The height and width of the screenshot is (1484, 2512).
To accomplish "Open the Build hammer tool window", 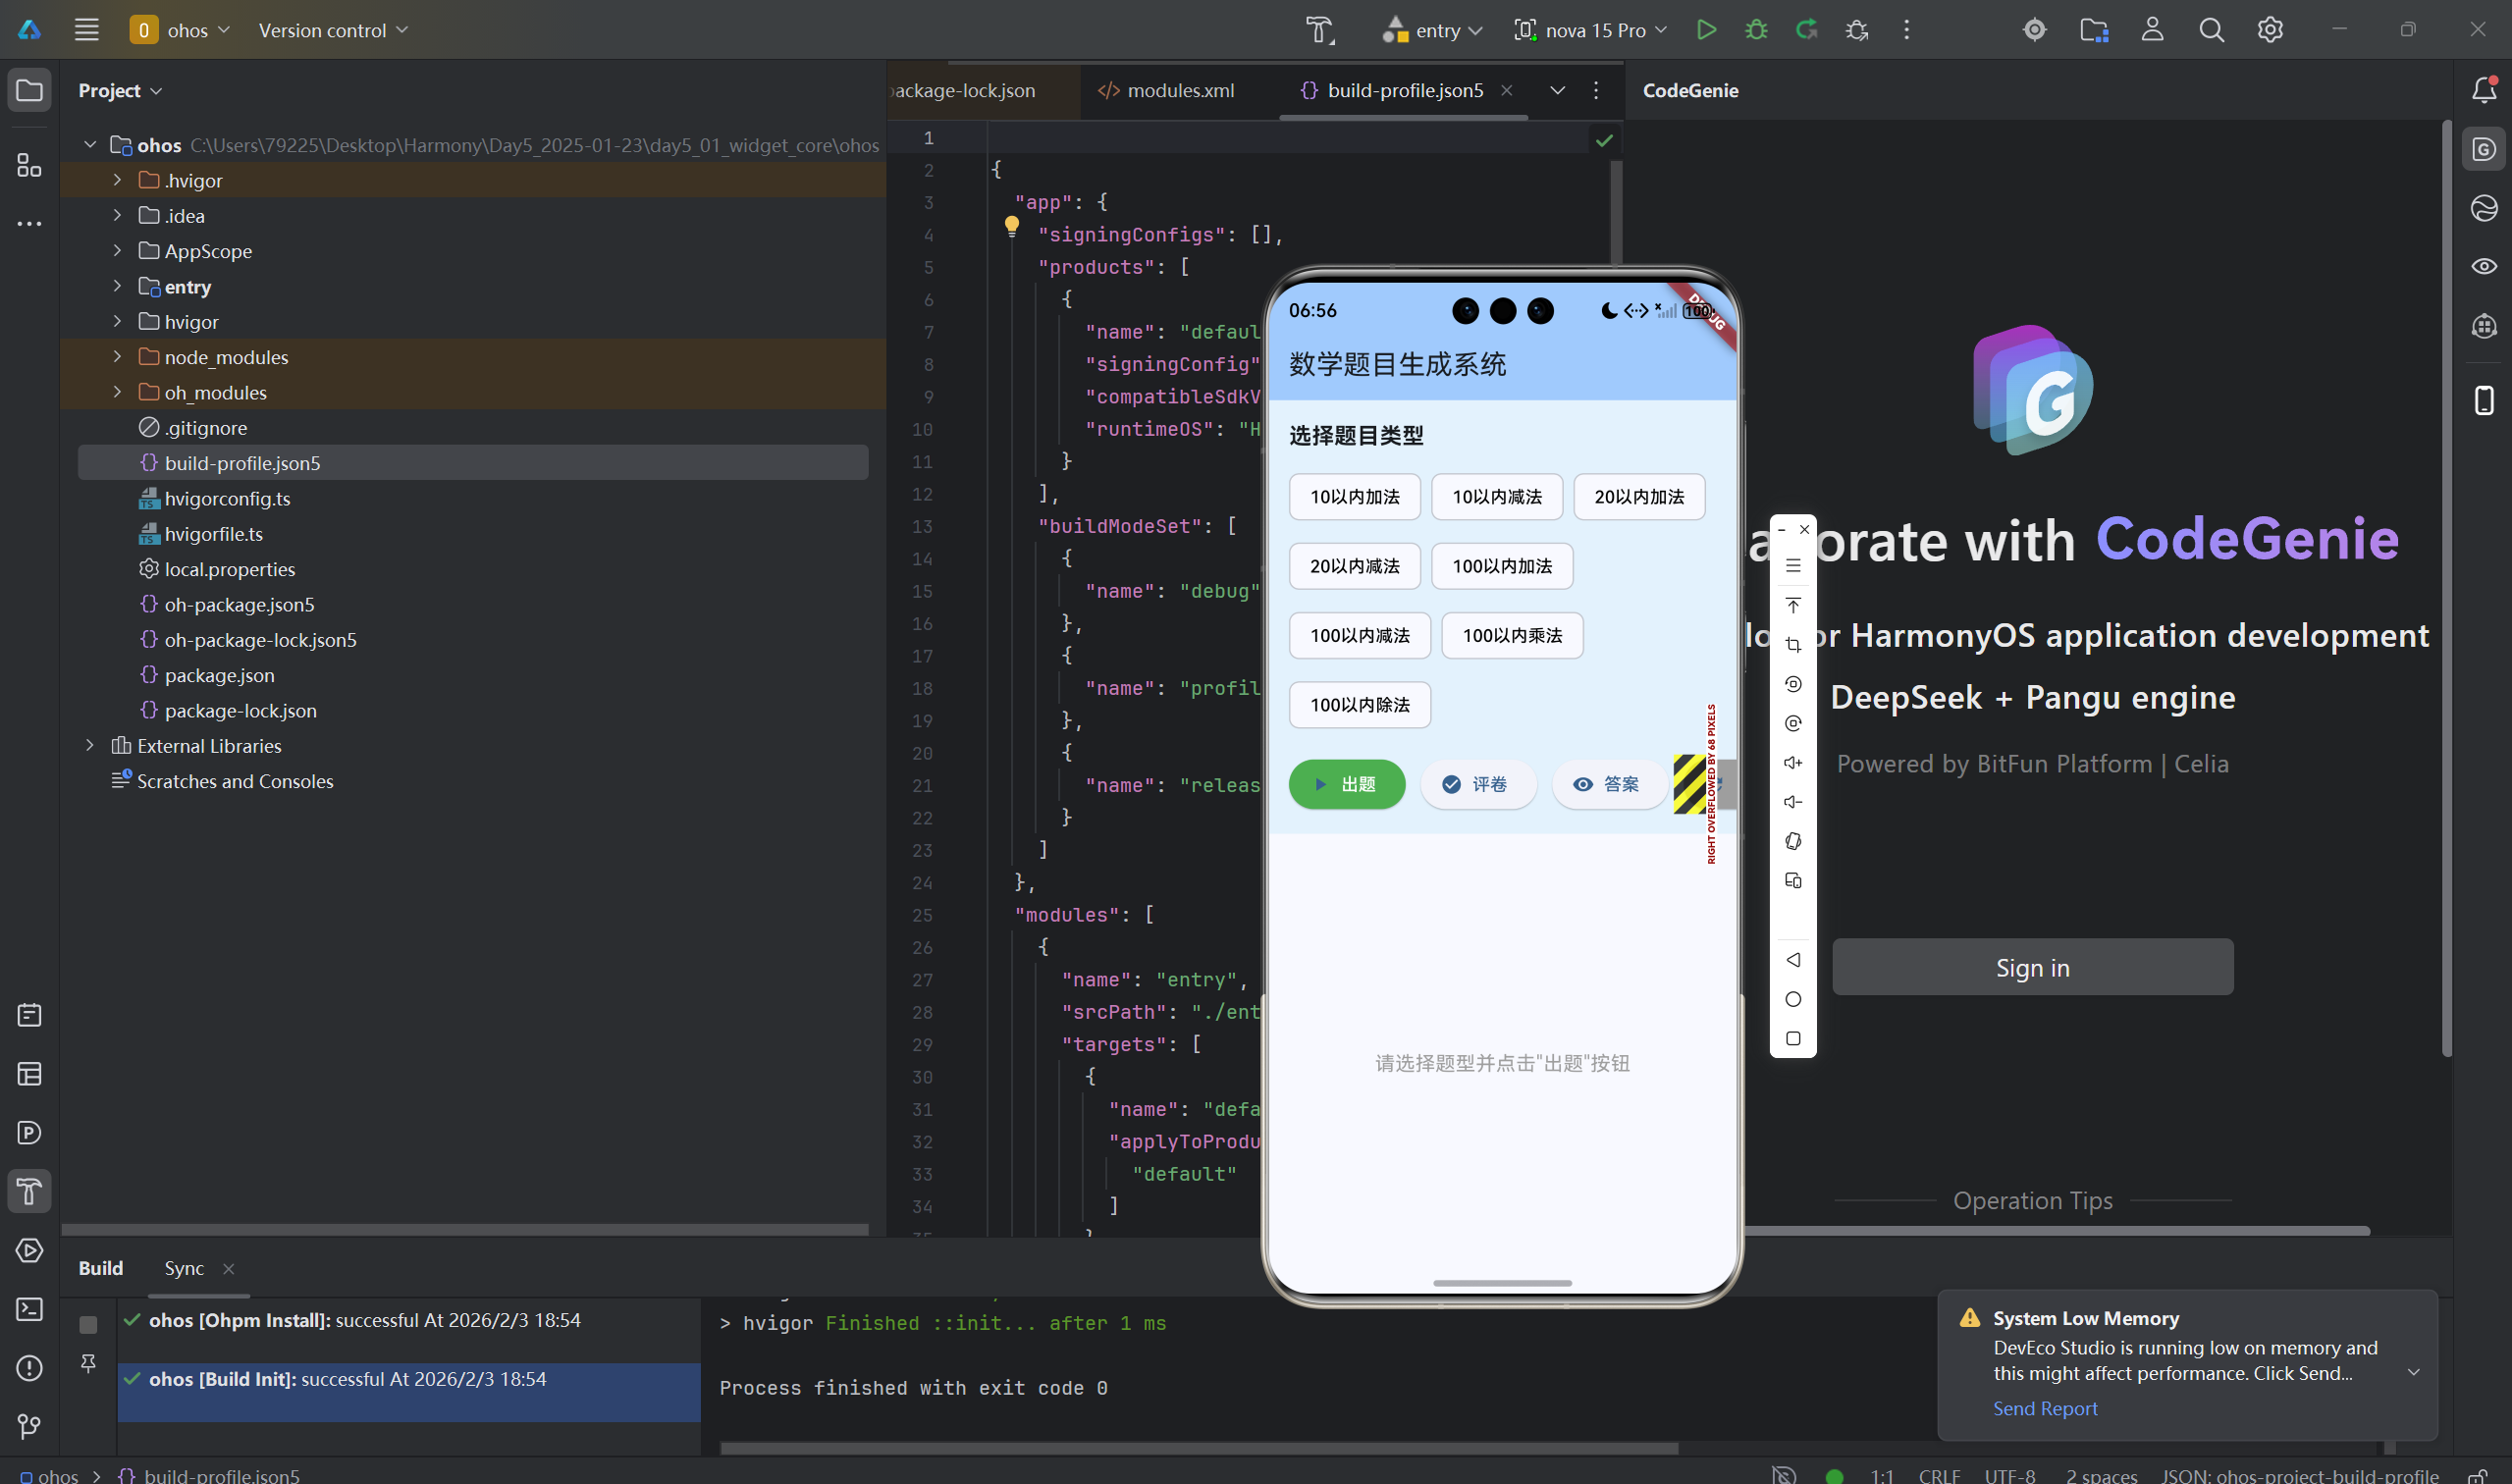I will click(29, 1191).
